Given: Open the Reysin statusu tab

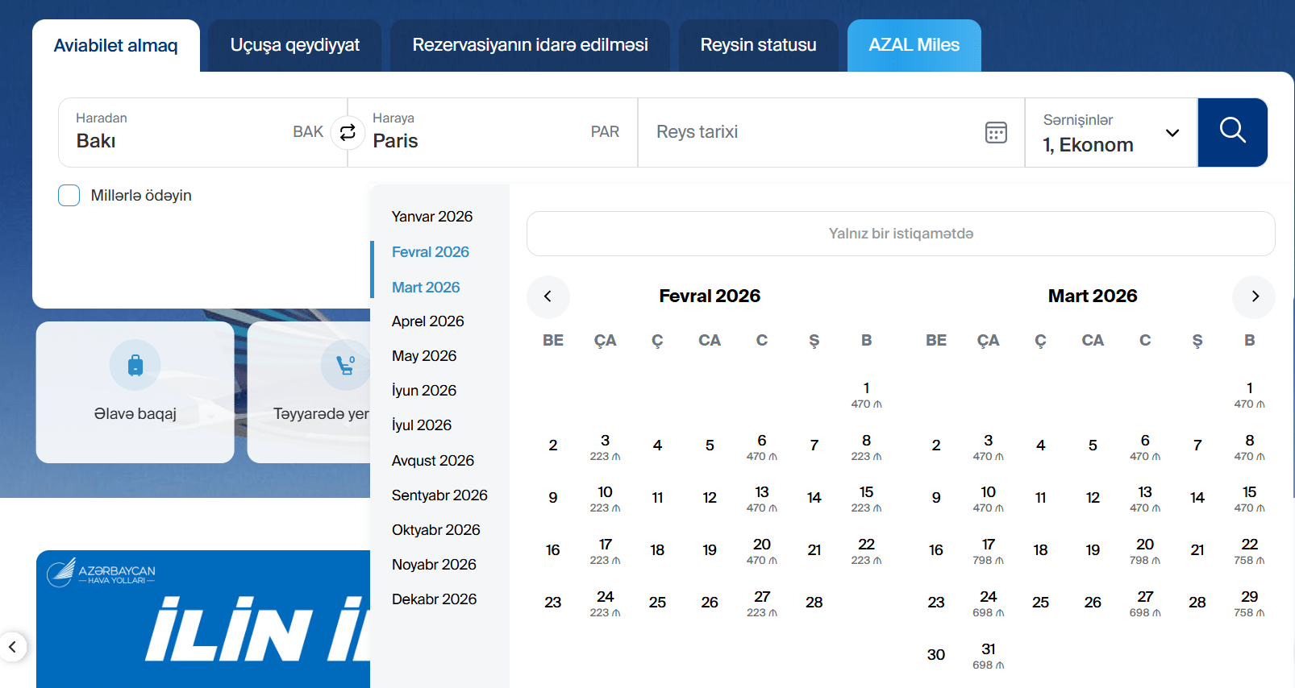Looking at the screenshot, I should tap(758, 45).
